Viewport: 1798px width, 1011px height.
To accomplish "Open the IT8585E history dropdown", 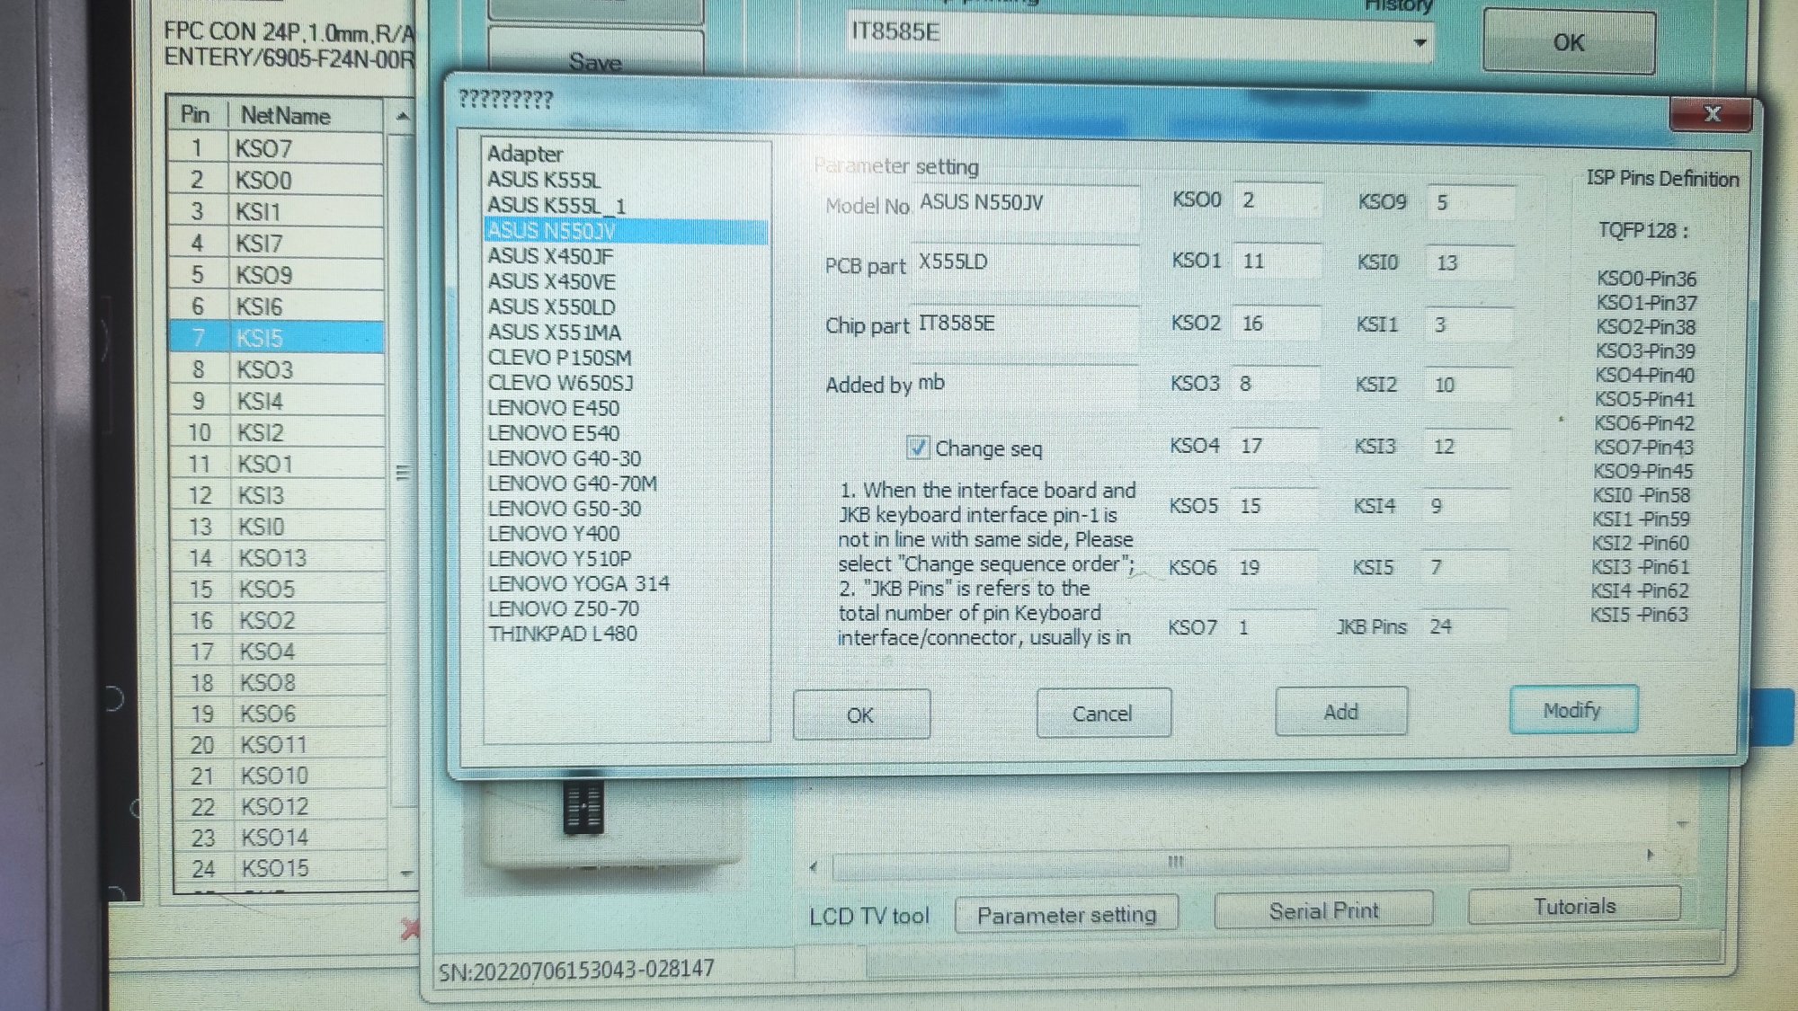I will click(1420, 42).
